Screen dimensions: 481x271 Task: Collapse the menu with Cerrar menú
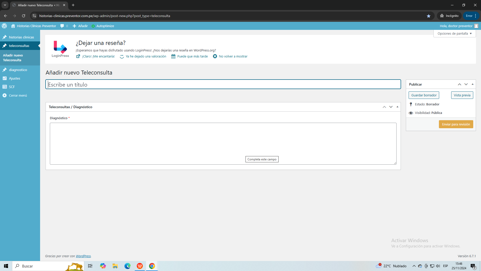[x=20, y=95]
